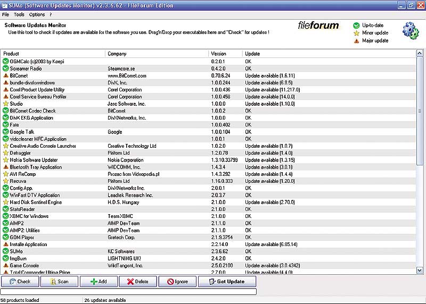Click the star icon next to AVI ReComp
The width and height of the screenshot is (426, 304).
pos(6,174)
